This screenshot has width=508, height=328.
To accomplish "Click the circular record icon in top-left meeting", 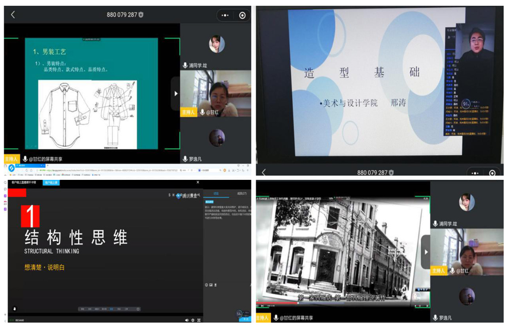I will click(242, 15).
